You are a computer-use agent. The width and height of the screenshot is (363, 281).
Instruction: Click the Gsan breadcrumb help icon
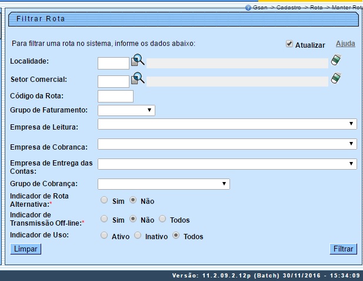248,7
